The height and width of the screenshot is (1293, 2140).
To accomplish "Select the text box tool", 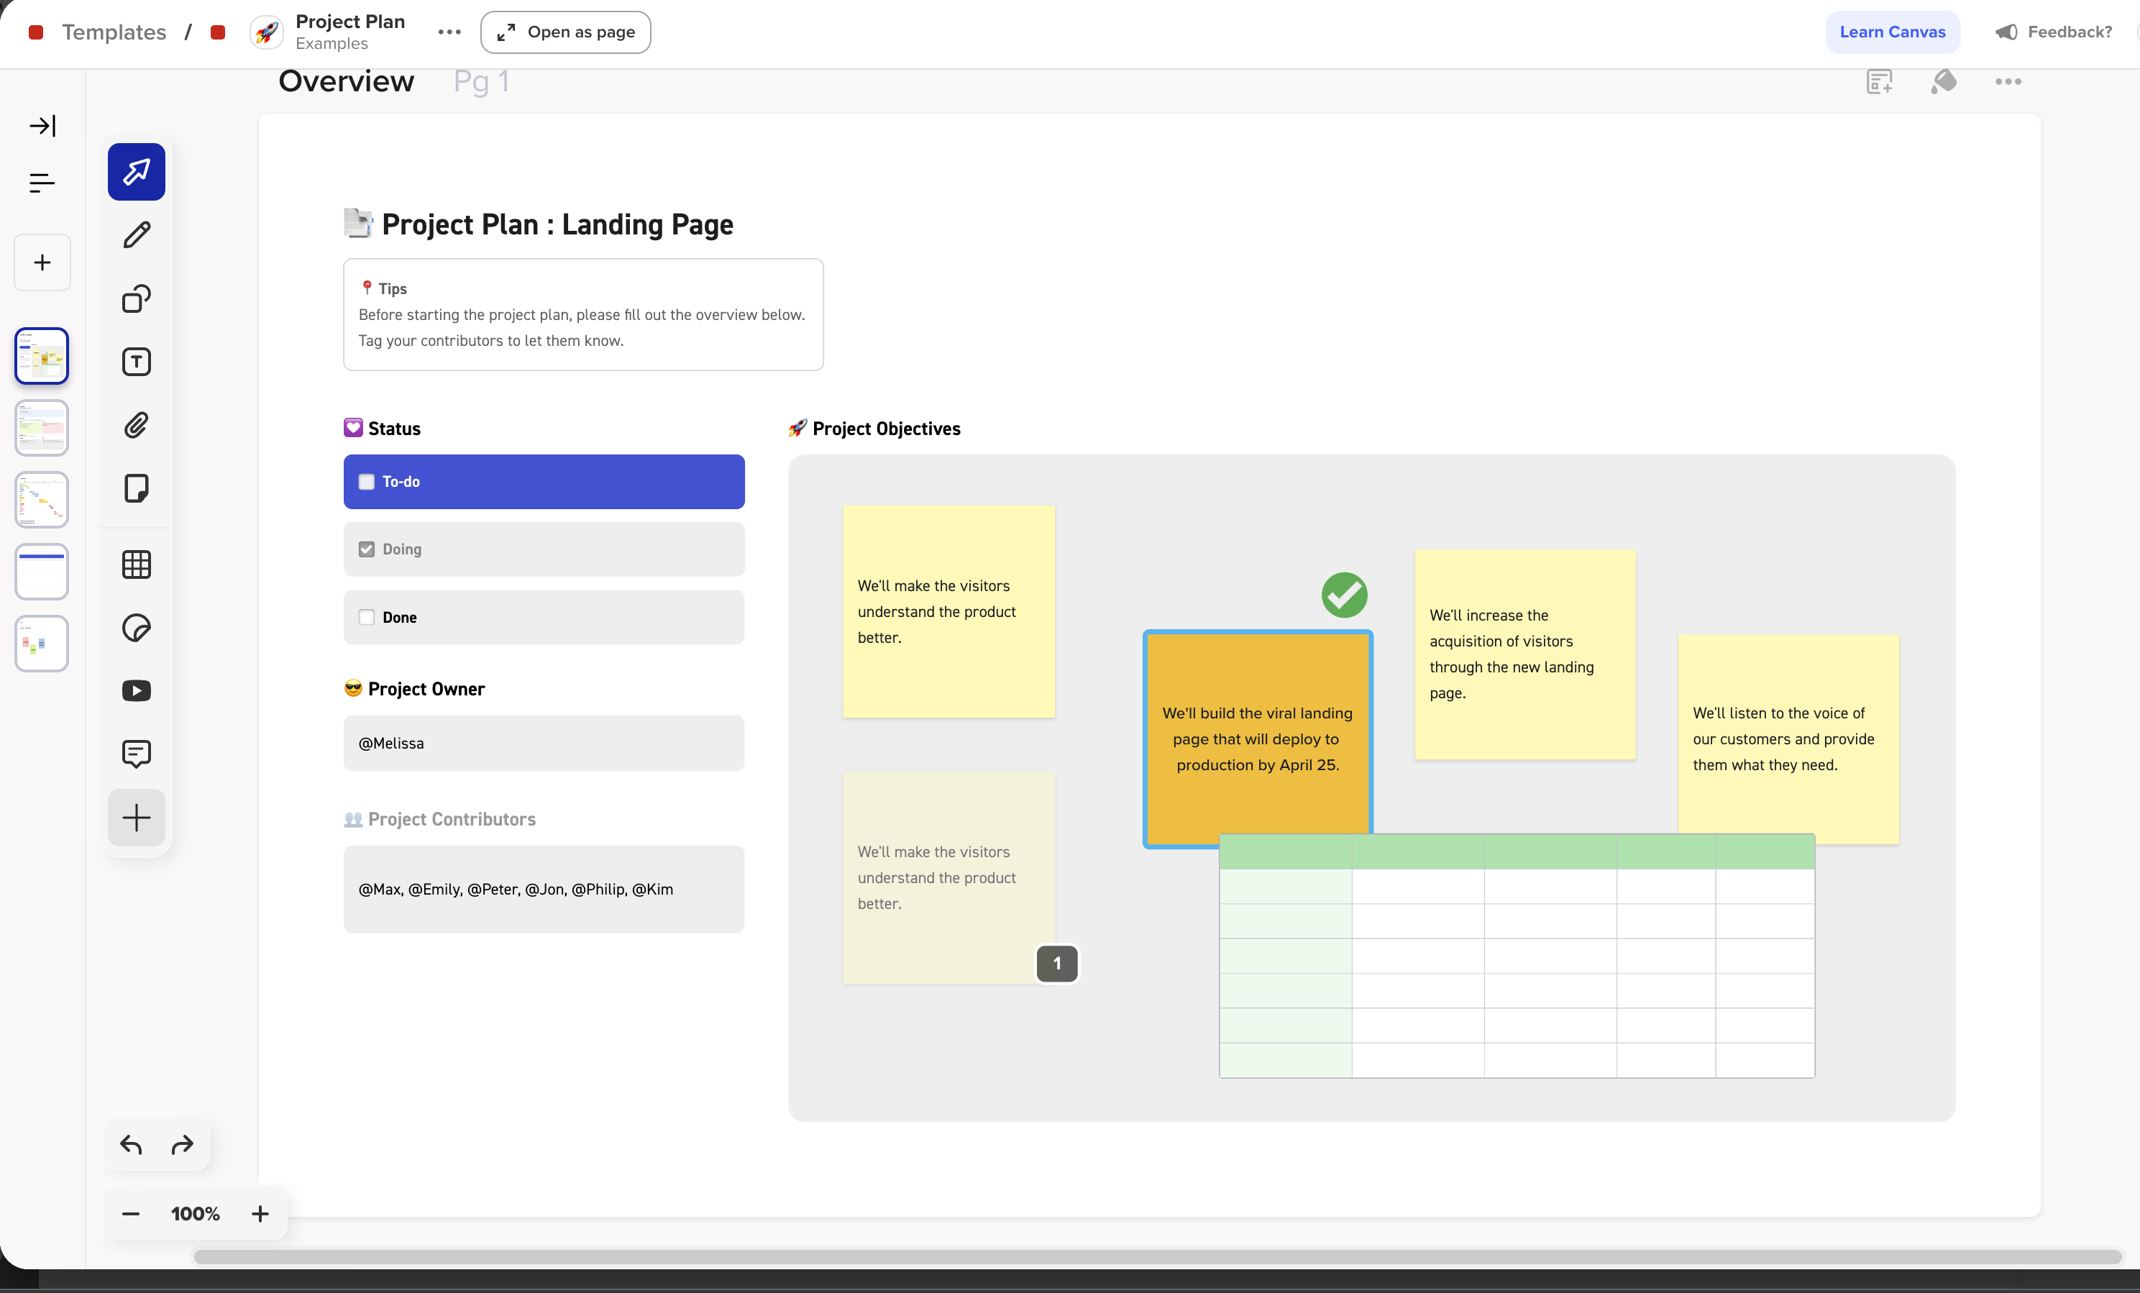I will pos(137,361).
